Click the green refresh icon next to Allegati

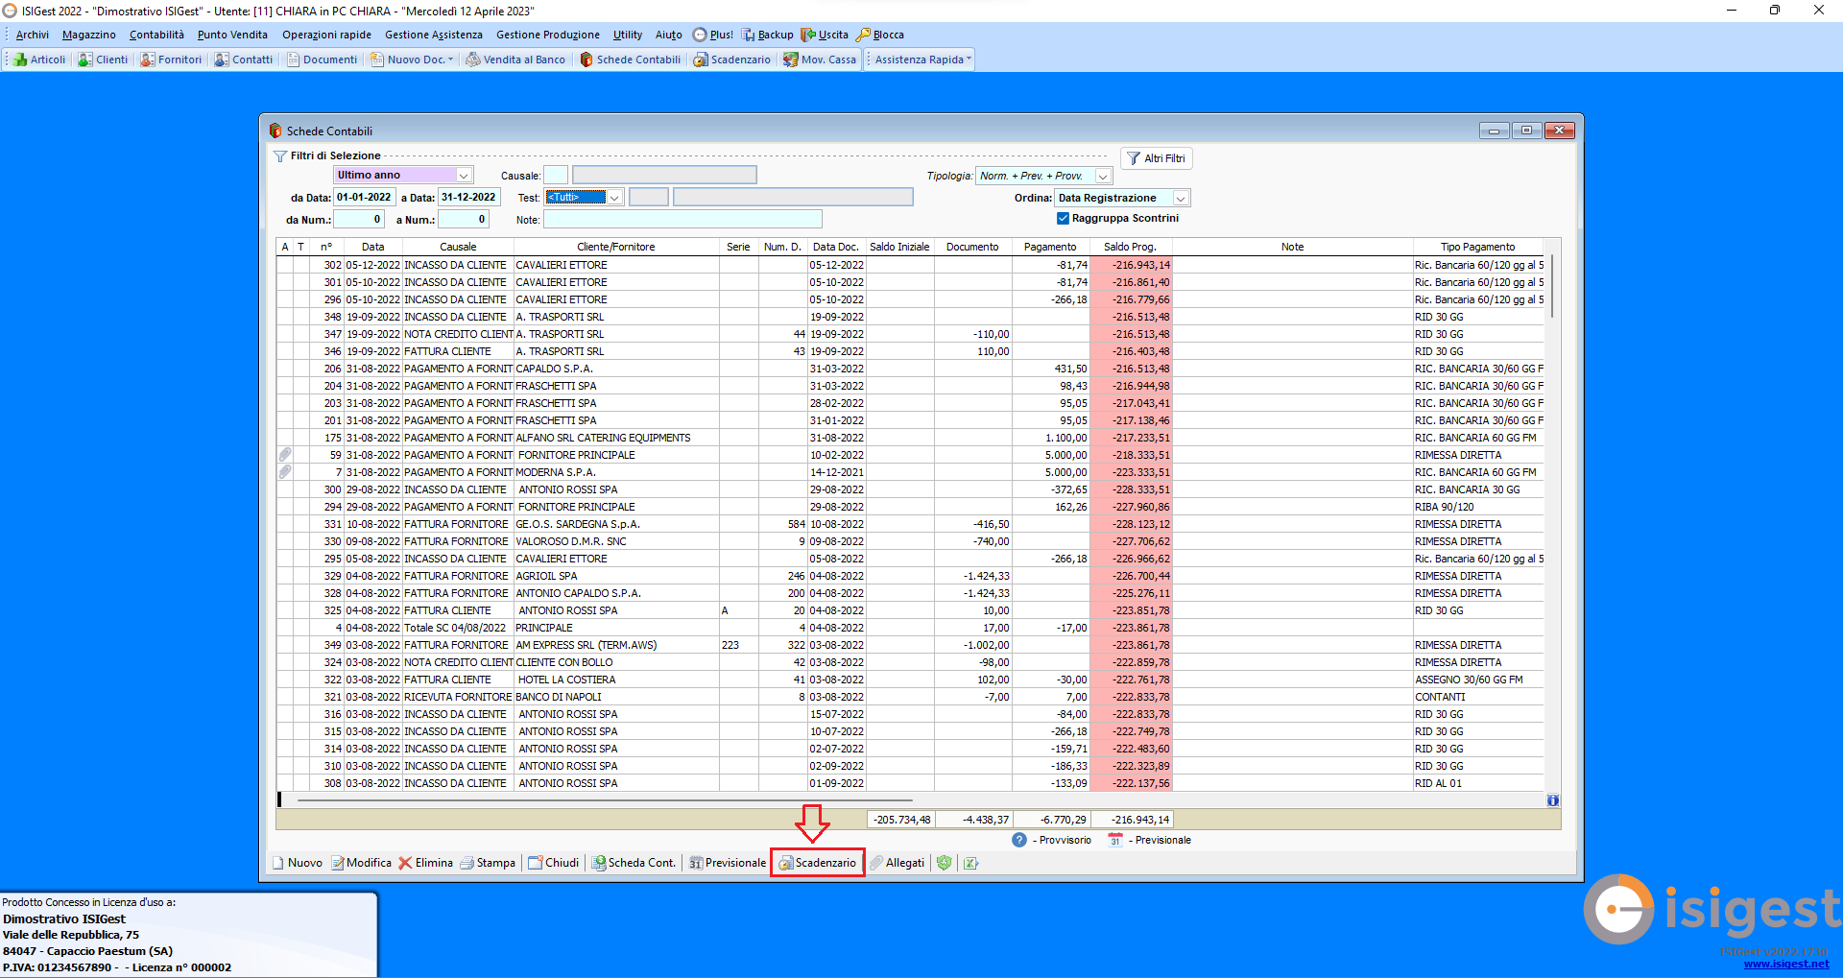[x=945, y=863]
